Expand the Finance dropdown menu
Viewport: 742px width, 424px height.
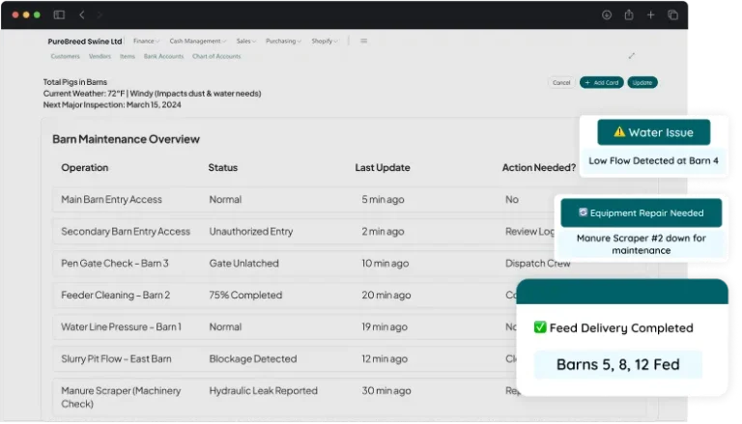146,42
